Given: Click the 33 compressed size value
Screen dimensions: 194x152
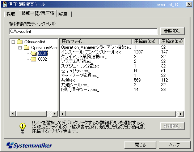Looking at the screenshot, I should tap(163, 90).
